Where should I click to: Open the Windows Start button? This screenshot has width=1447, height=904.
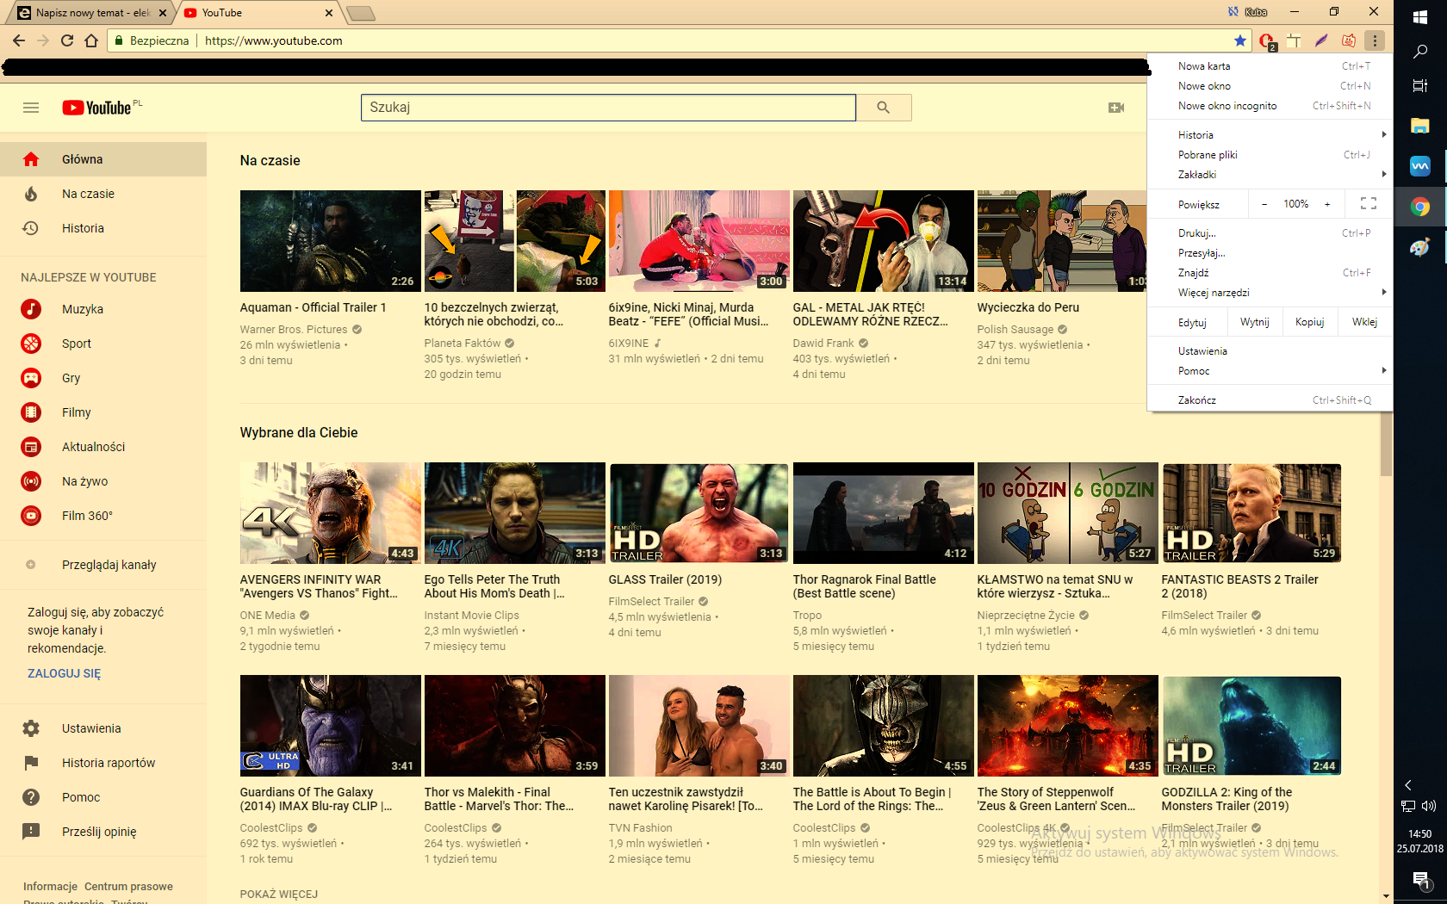(x=1420, y=16)
